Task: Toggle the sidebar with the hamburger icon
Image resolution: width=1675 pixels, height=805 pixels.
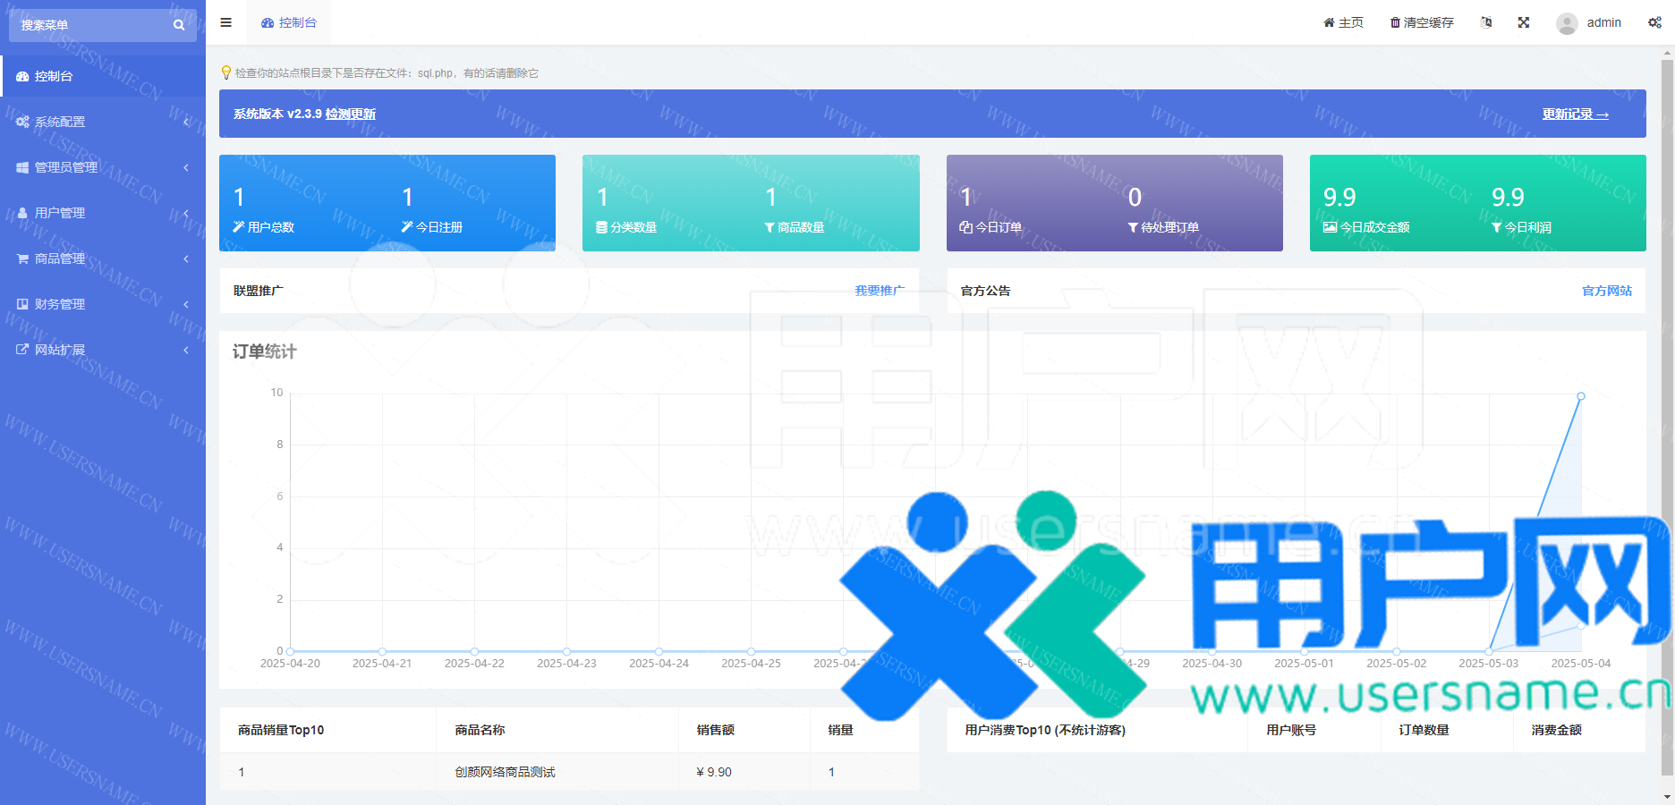Action: point(225,22)
